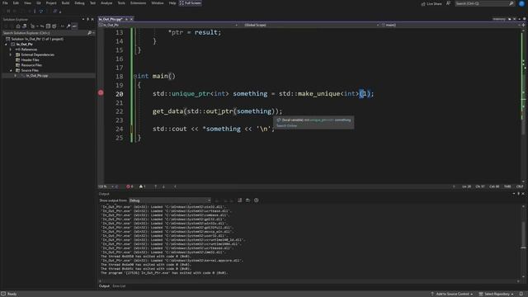Image resolution: width=528 pixels, height=297 pixels.
Task: Open the Window menu
Action: pyautogui.click(x=158, y=3)
